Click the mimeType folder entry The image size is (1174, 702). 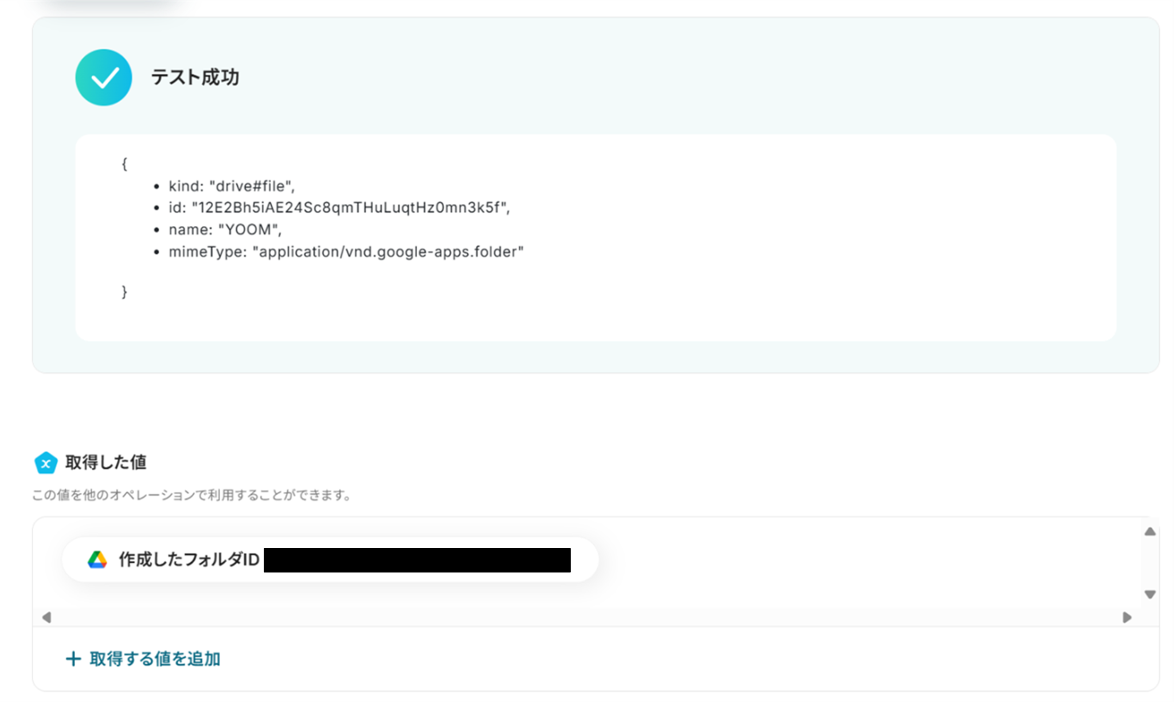pos(346,252)
